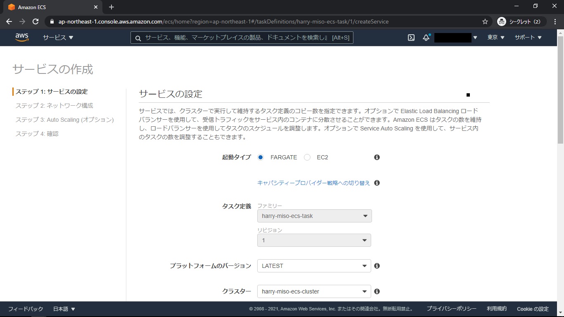Bookmark this page with star icon
Viewport: 564px width, 317px height.
485,21
